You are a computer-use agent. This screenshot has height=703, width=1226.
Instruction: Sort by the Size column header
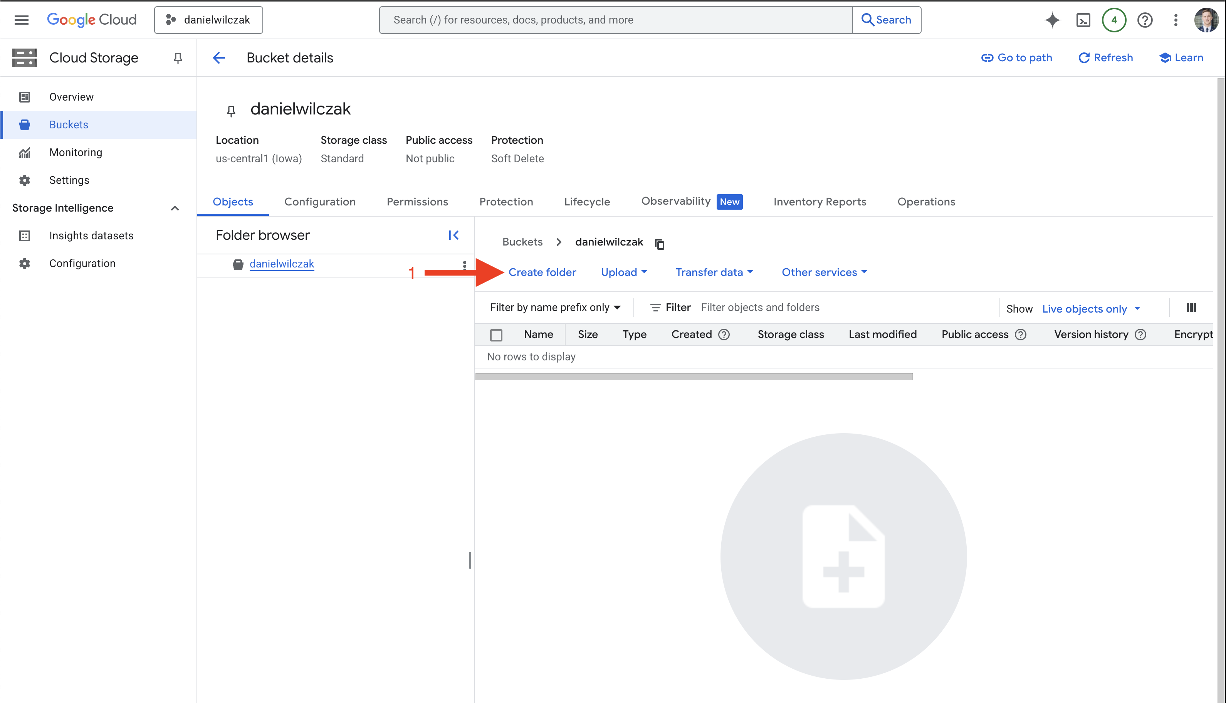[x=588, y=335]
